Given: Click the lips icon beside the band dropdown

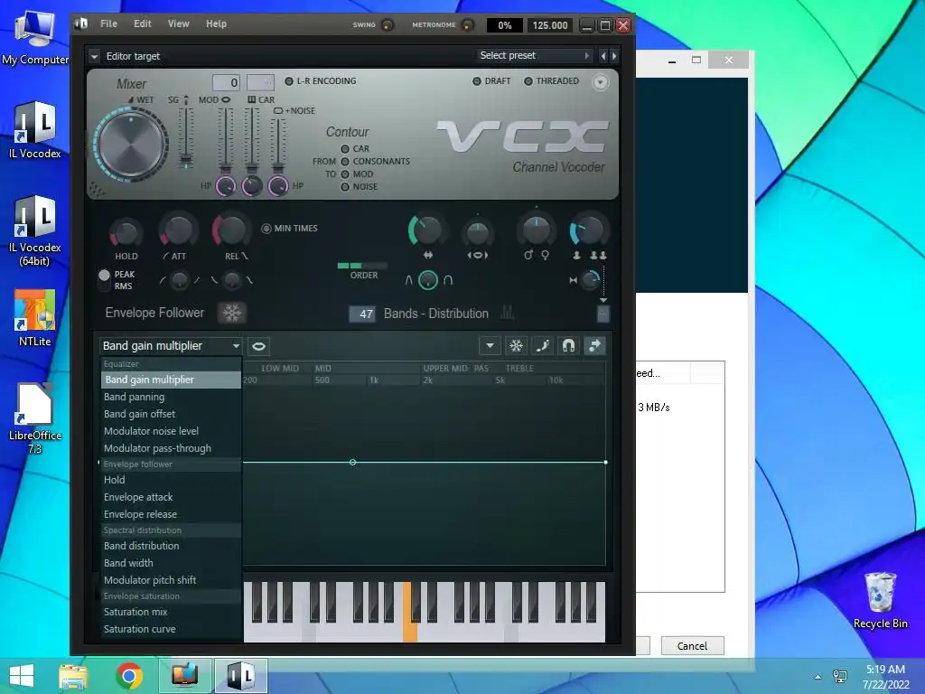Looking at the screenshot, I should [258, 346].
